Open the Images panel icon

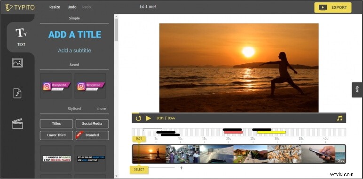(x=17, y=63)
